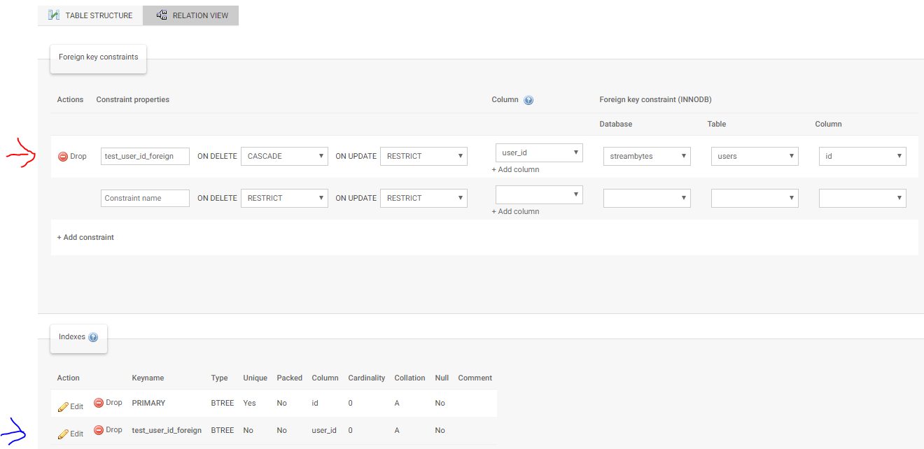Click the + Add constraint link

[85, 237]
